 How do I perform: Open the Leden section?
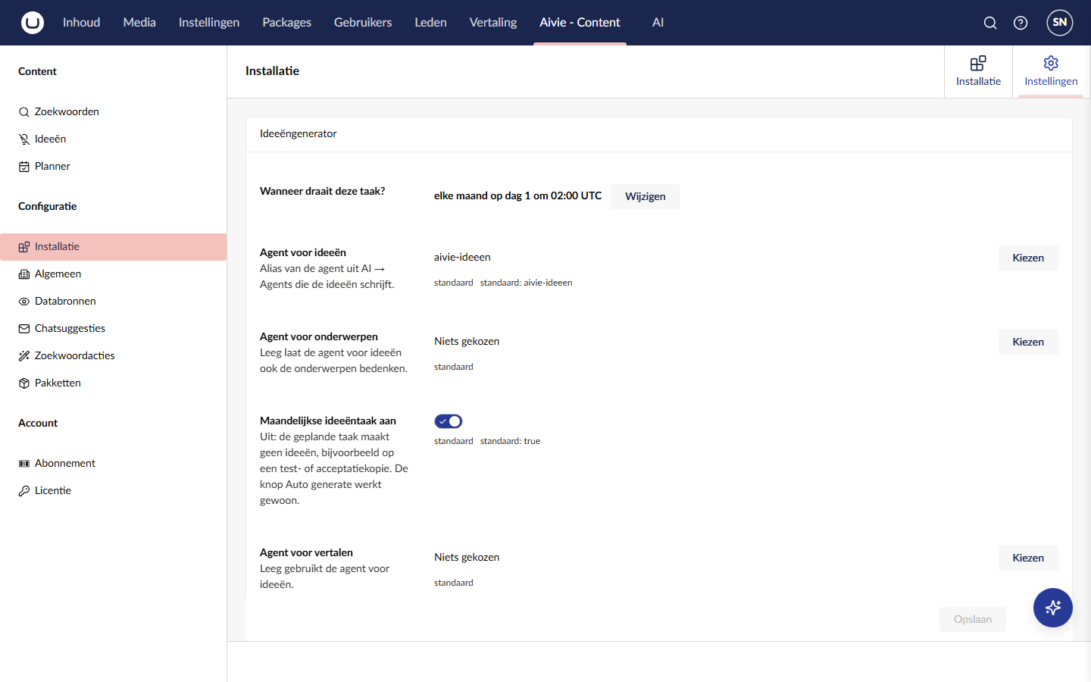[x=430, y=23]
